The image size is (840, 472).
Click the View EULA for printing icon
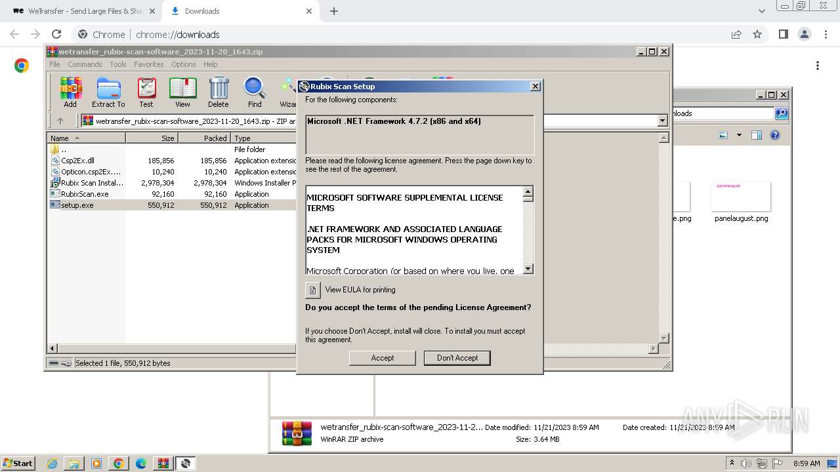(313, 290)
